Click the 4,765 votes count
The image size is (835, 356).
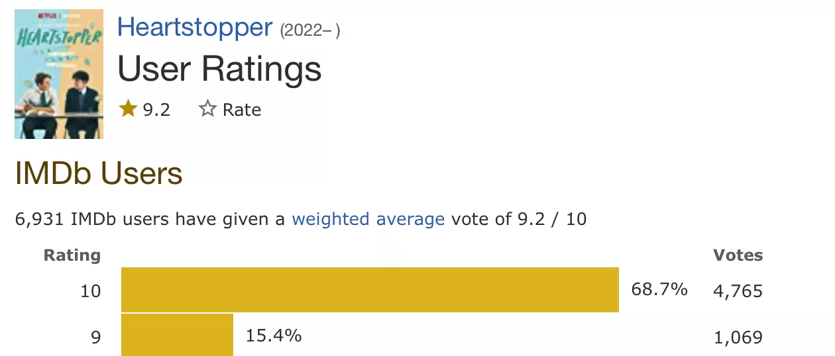[x=738, y=290]
